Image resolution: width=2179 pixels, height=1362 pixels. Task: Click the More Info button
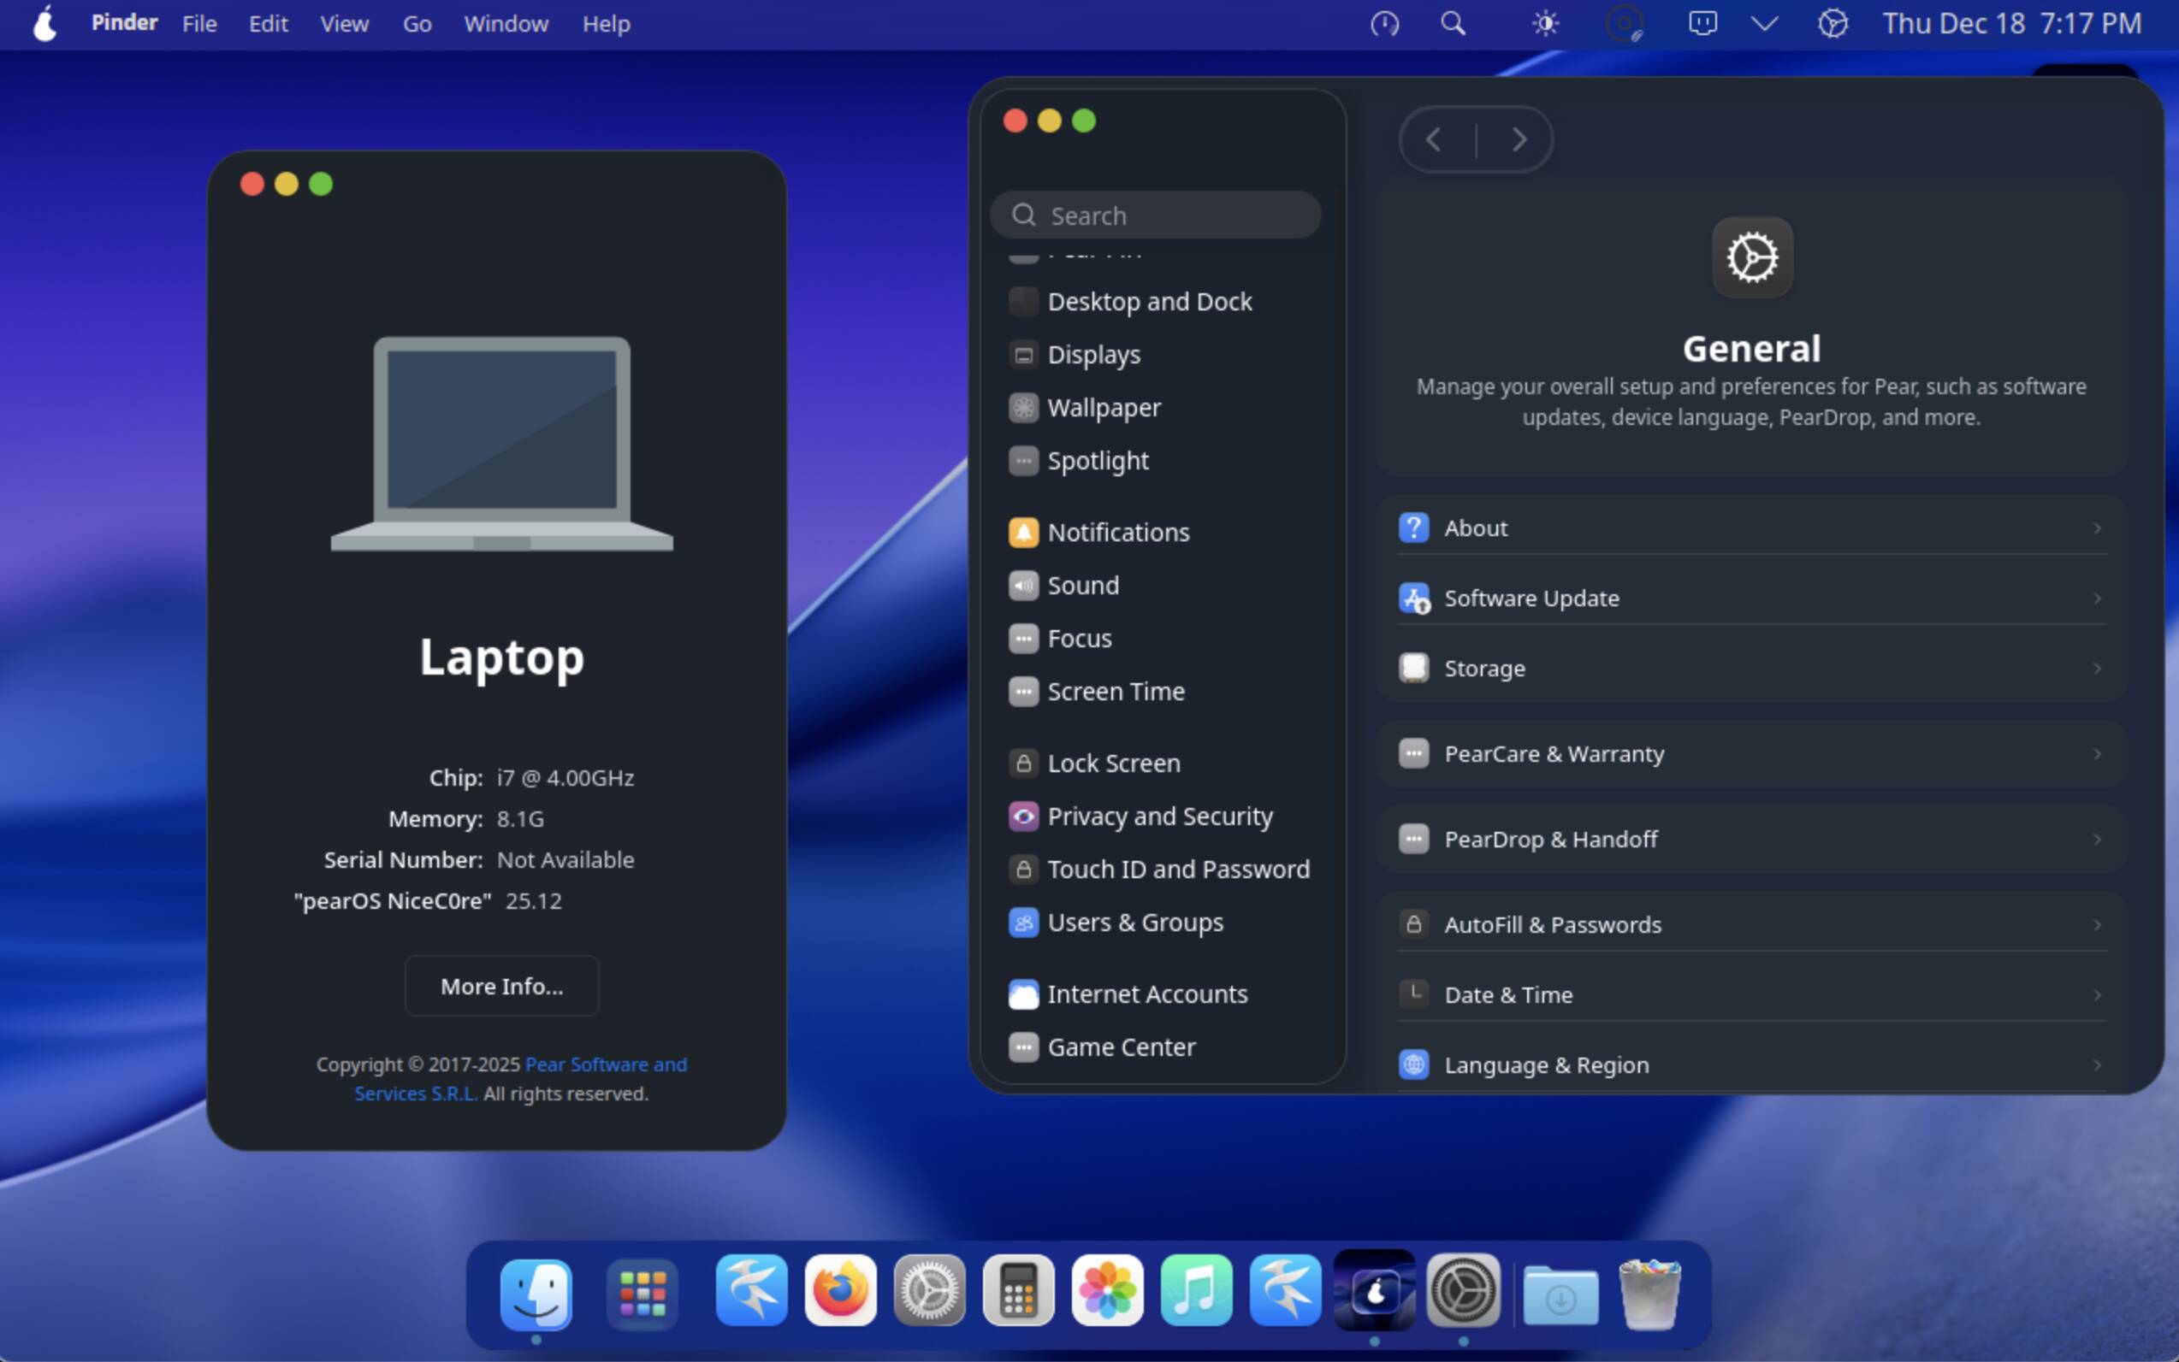(501, 986)
